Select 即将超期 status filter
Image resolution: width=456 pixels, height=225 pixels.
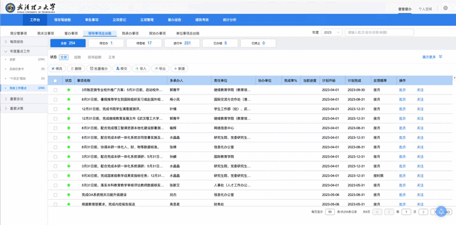(x=95, y=57)
